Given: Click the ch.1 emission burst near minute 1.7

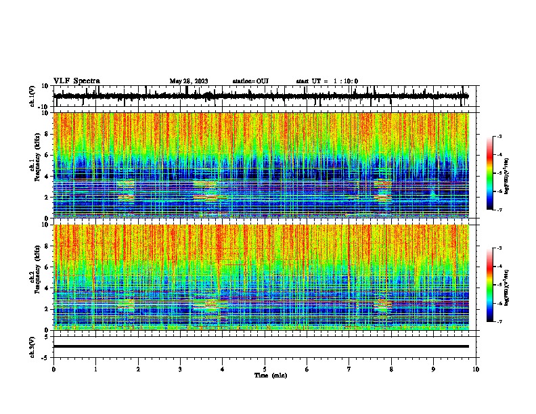Looking at the screenshot, I should click(x=126, y=191).
